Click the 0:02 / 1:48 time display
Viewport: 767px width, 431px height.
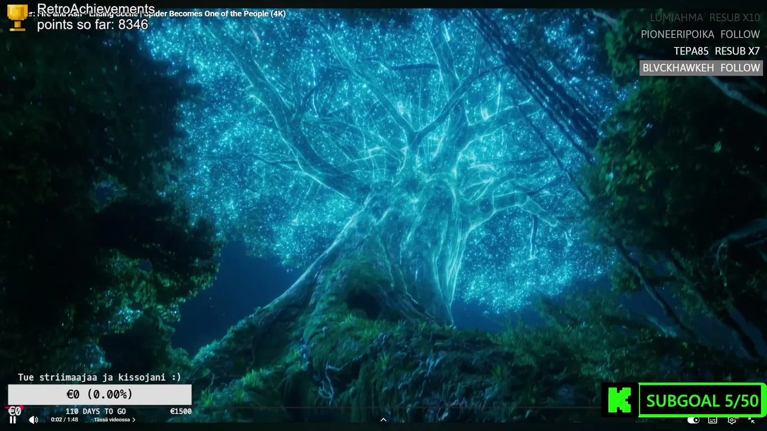pos(65,420)
